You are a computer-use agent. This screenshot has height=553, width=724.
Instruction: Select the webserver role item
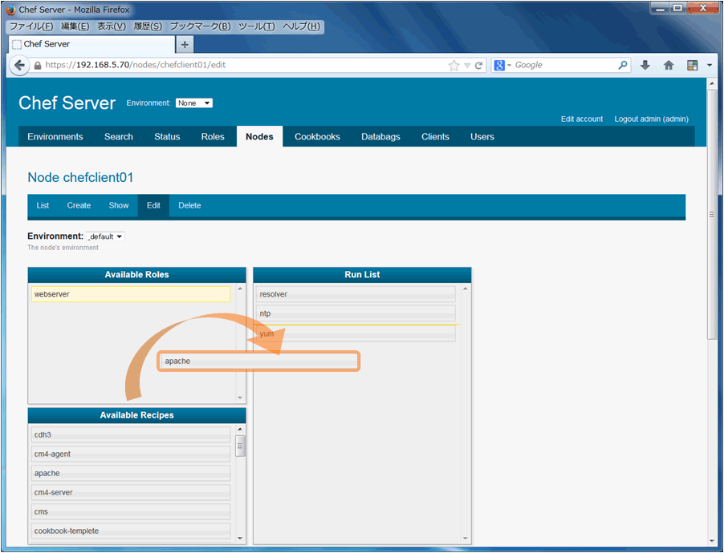pos(131,294)
